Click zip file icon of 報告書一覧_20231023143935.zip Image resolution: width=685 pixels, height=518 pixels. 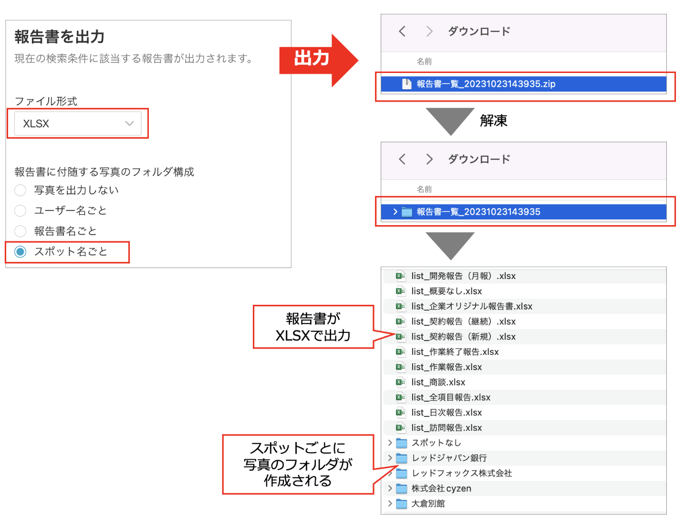point(406,84)
